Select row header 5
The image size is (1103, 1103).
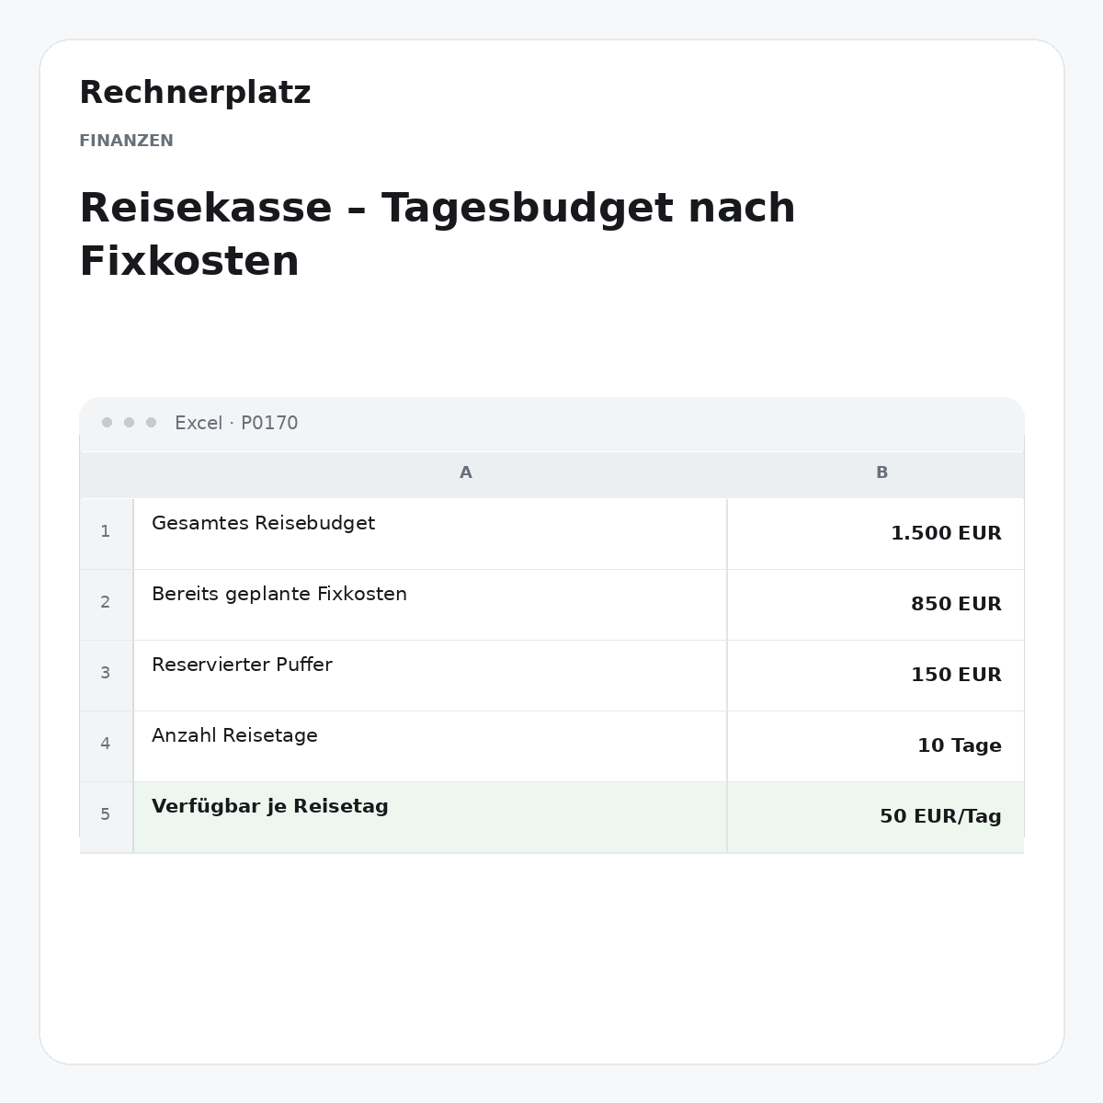pyautogui.click(x=106, y=817)
